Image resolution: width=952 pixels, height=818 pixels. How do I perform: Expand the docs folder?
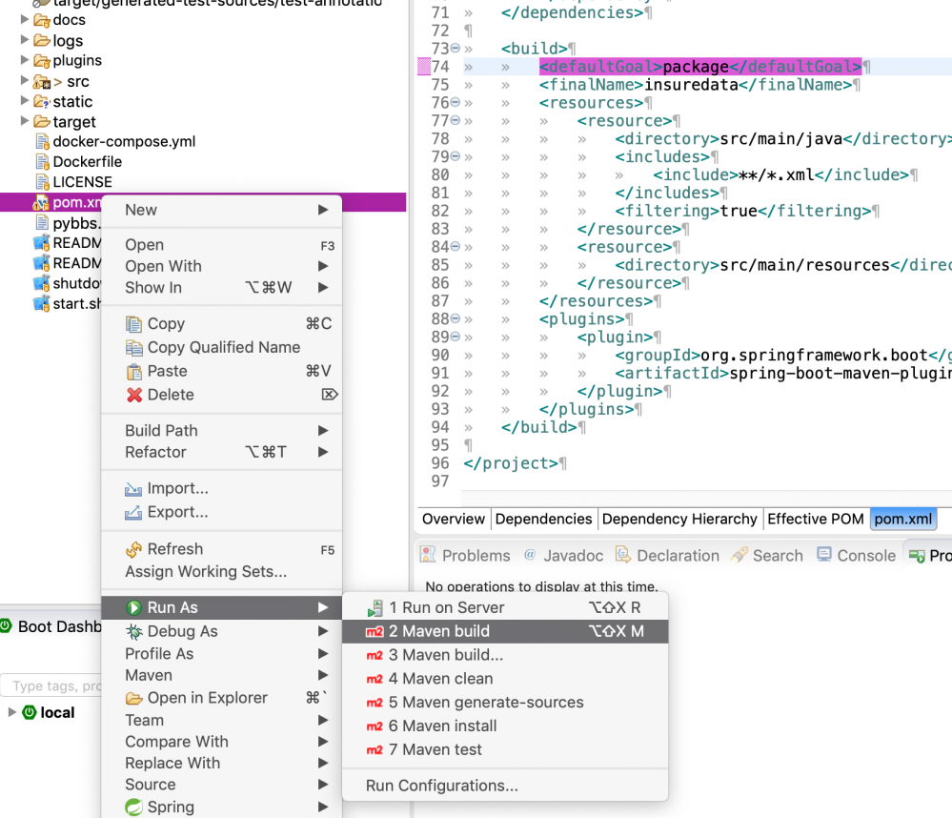pyautogui.click(x=25, y=20)
